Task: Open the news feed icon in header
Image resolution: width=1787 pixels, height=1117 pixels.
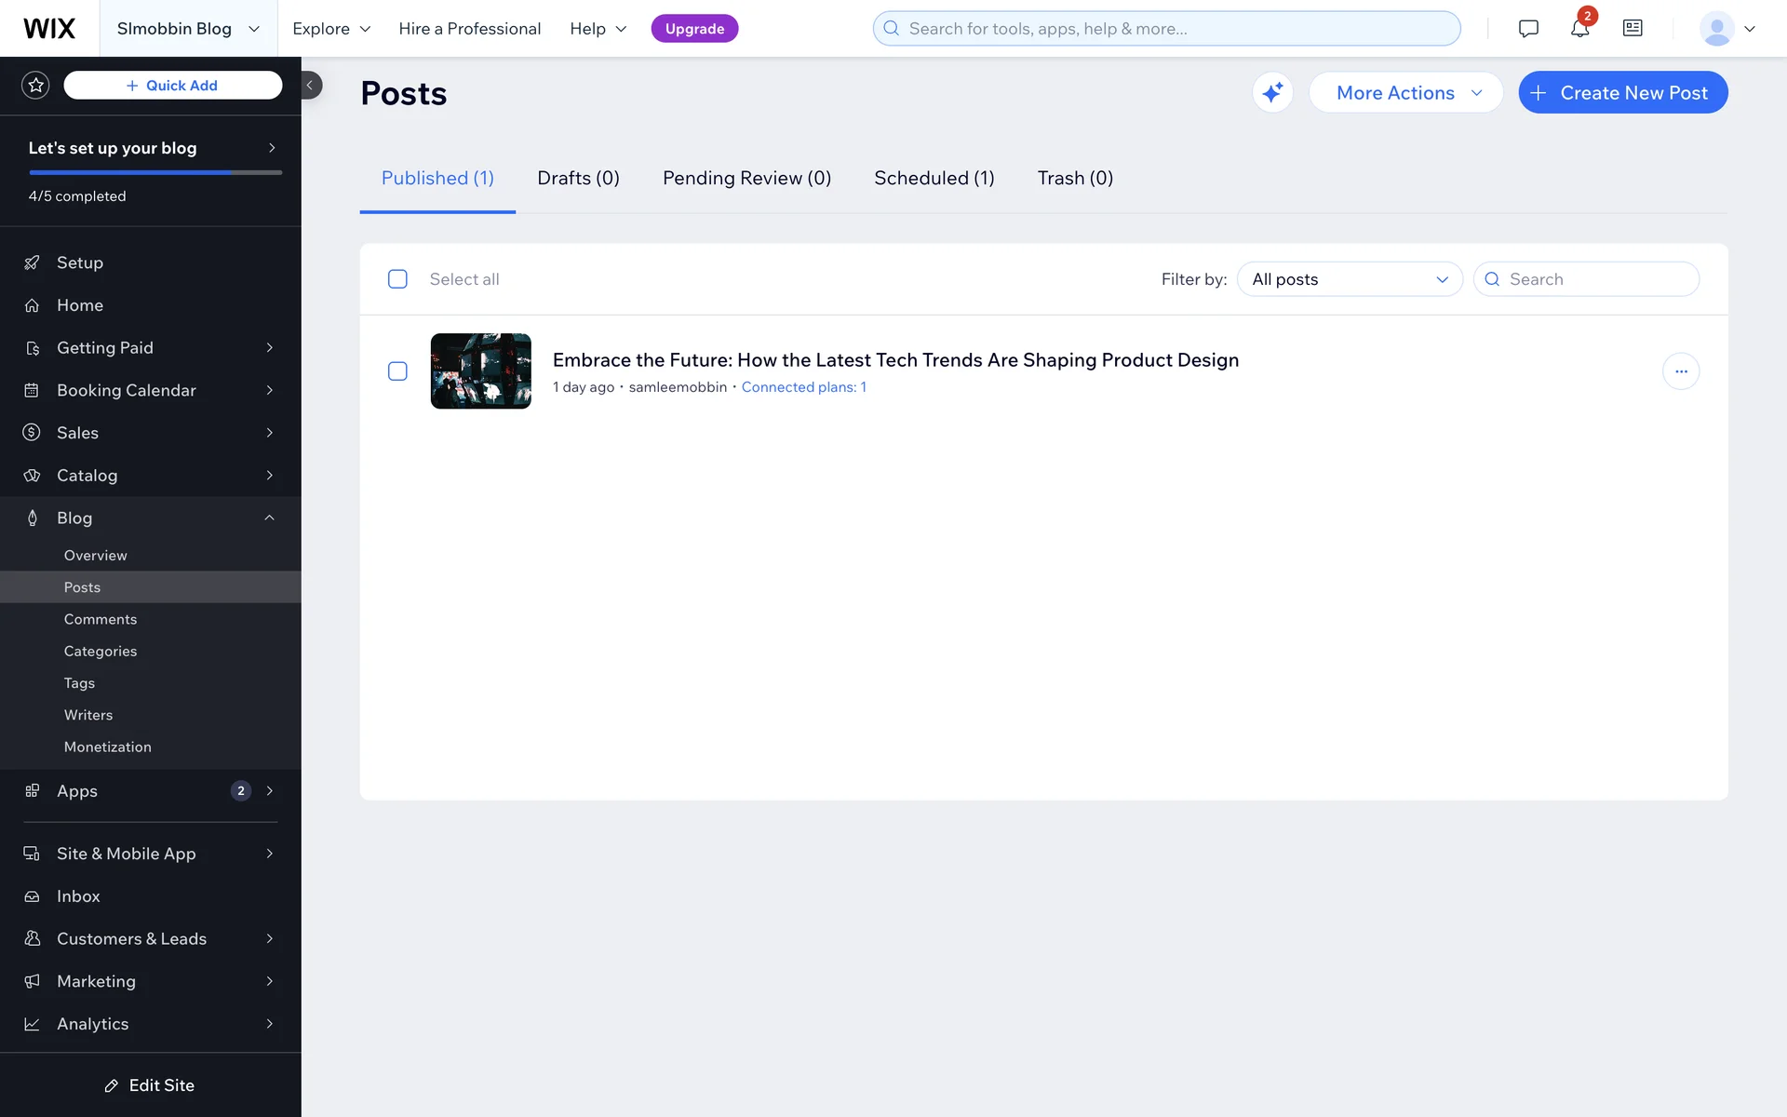Action: click(x=1632, y=28)
